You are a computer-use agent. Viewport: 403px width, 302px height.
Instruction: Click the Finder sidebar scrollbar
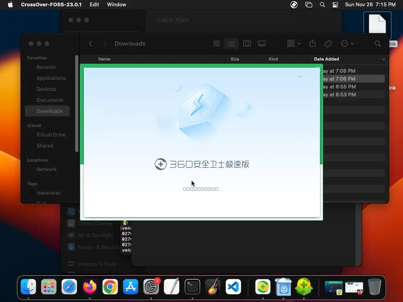pyautogui.click(x=77, y=103)
